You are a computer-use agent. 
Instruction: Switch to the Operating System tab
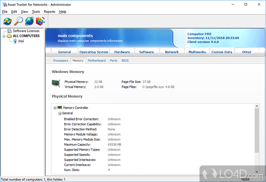point(94,52)
